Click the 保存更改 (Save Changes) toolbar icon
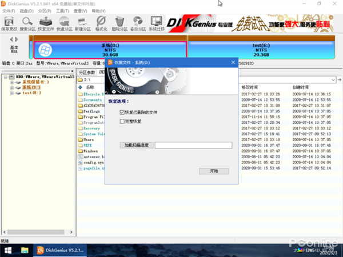This screenshot has height=257, width=343. (x=9, y=22)
